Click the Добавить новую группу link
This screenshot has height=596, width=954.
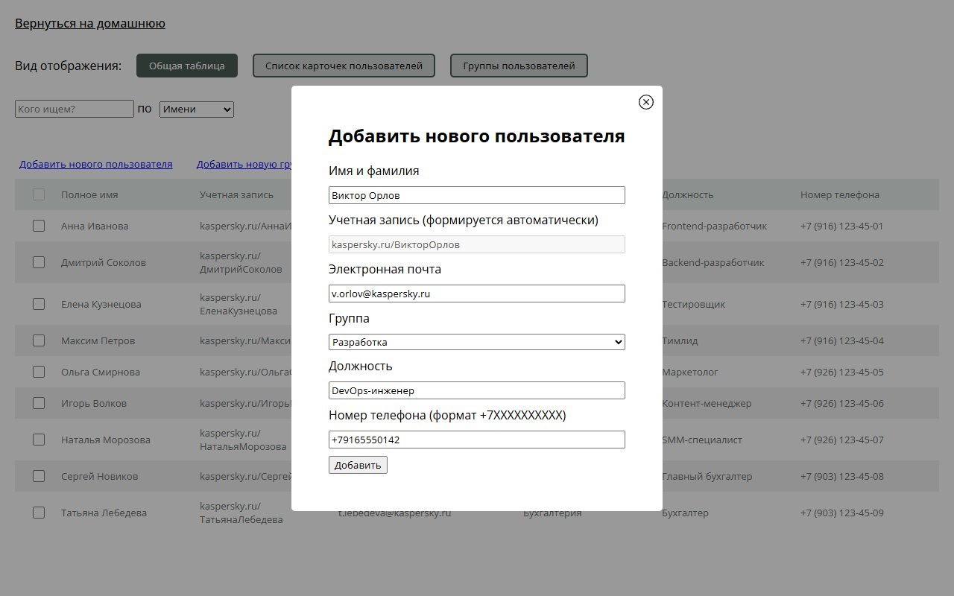tap(244, 164)
